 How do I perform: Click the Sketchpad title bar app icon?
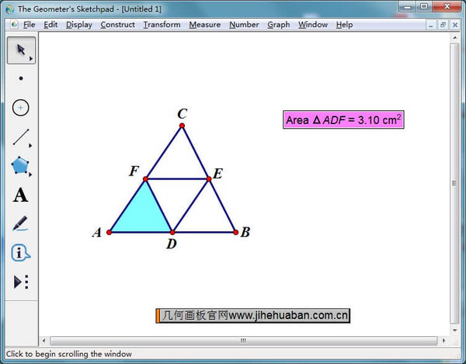[x=10, y=9]
